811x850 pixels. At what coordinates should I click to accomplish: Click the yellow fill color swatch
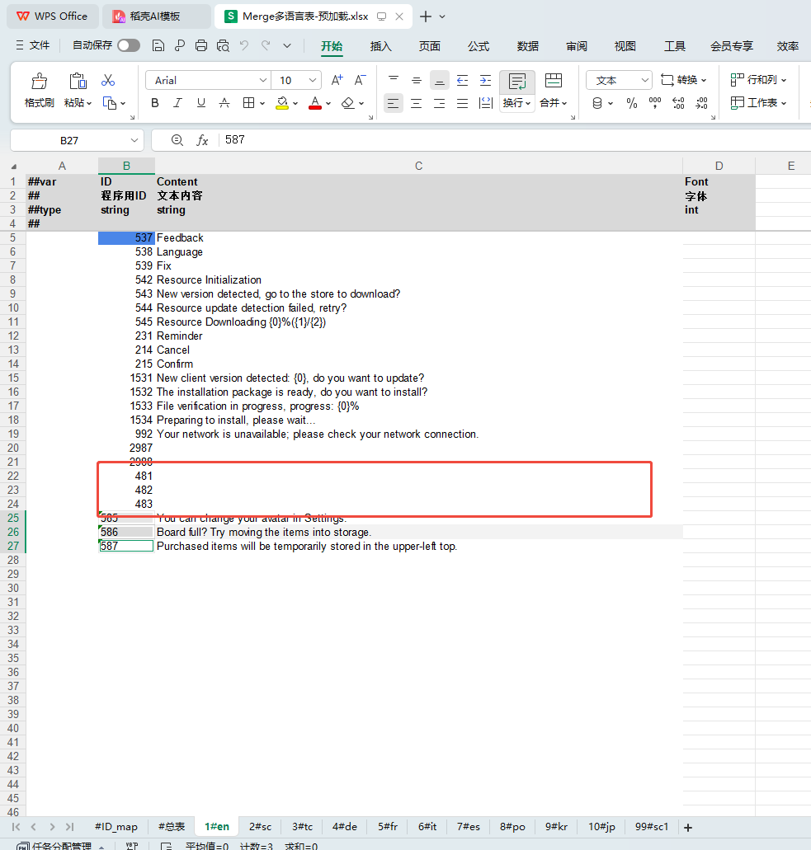click(282, 103)
